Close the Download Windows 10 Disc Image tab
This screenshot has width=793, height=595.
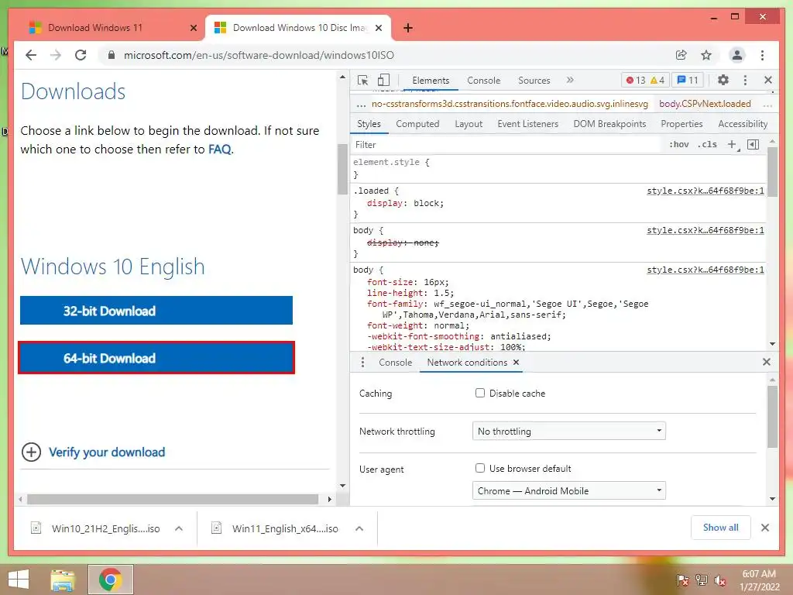click(x=379, y=28)
